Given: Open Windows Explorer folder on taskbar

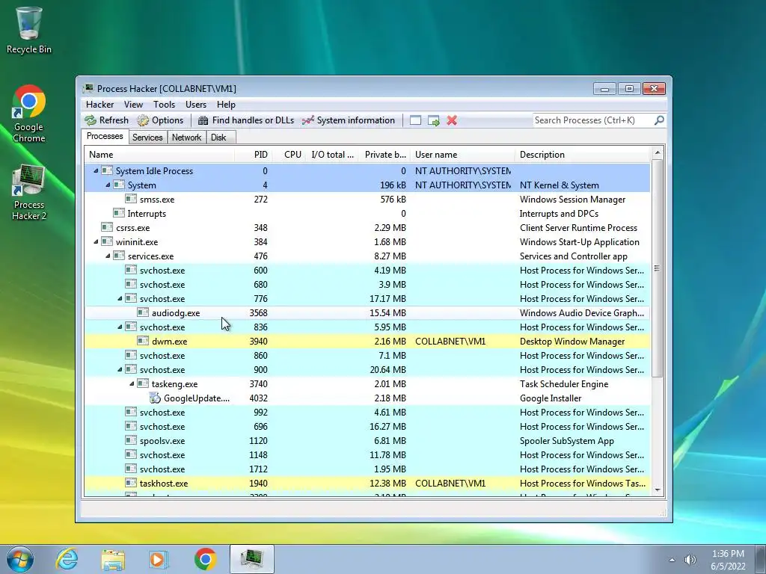Looking at the screenshot, I should 113,559.
